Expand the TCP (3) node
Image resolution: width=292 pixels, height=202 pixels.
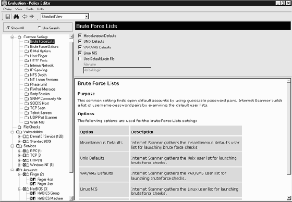pos(19,156)
